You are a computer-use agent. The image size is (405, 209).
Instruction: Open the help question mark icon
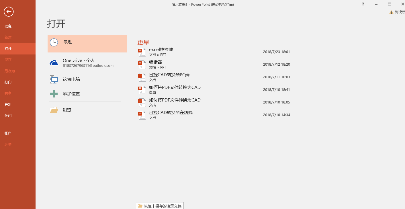click(363, 4)
